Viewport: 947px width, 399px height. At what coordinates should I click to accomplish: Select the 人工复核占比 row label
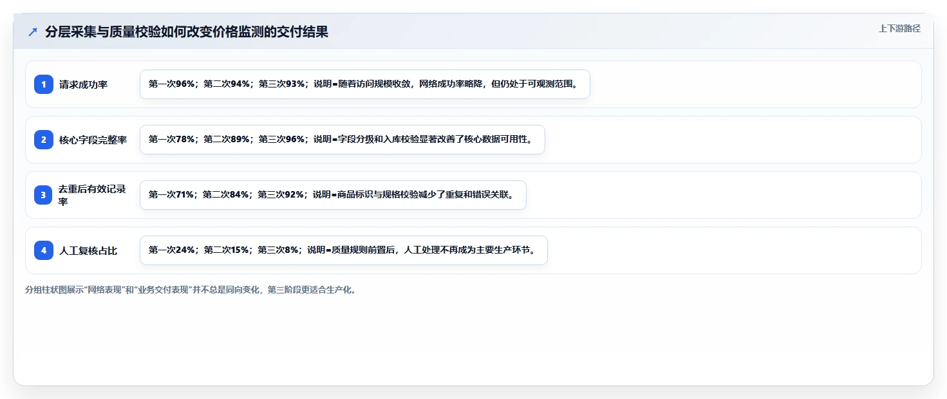point(88,250)
